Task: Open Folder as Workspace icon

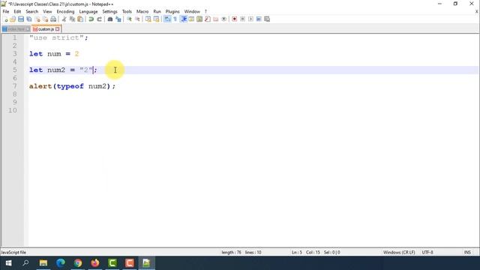Action: pos(216,19)
